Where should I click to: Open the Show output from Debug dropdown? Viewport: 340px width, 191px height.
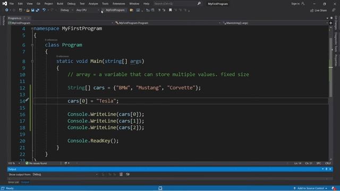(65, 175)
